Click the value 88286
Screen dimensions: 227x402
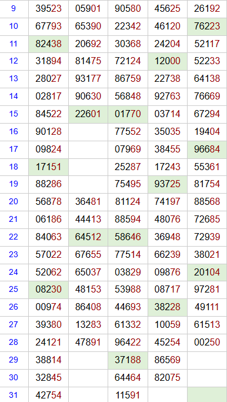click(48, 184)
